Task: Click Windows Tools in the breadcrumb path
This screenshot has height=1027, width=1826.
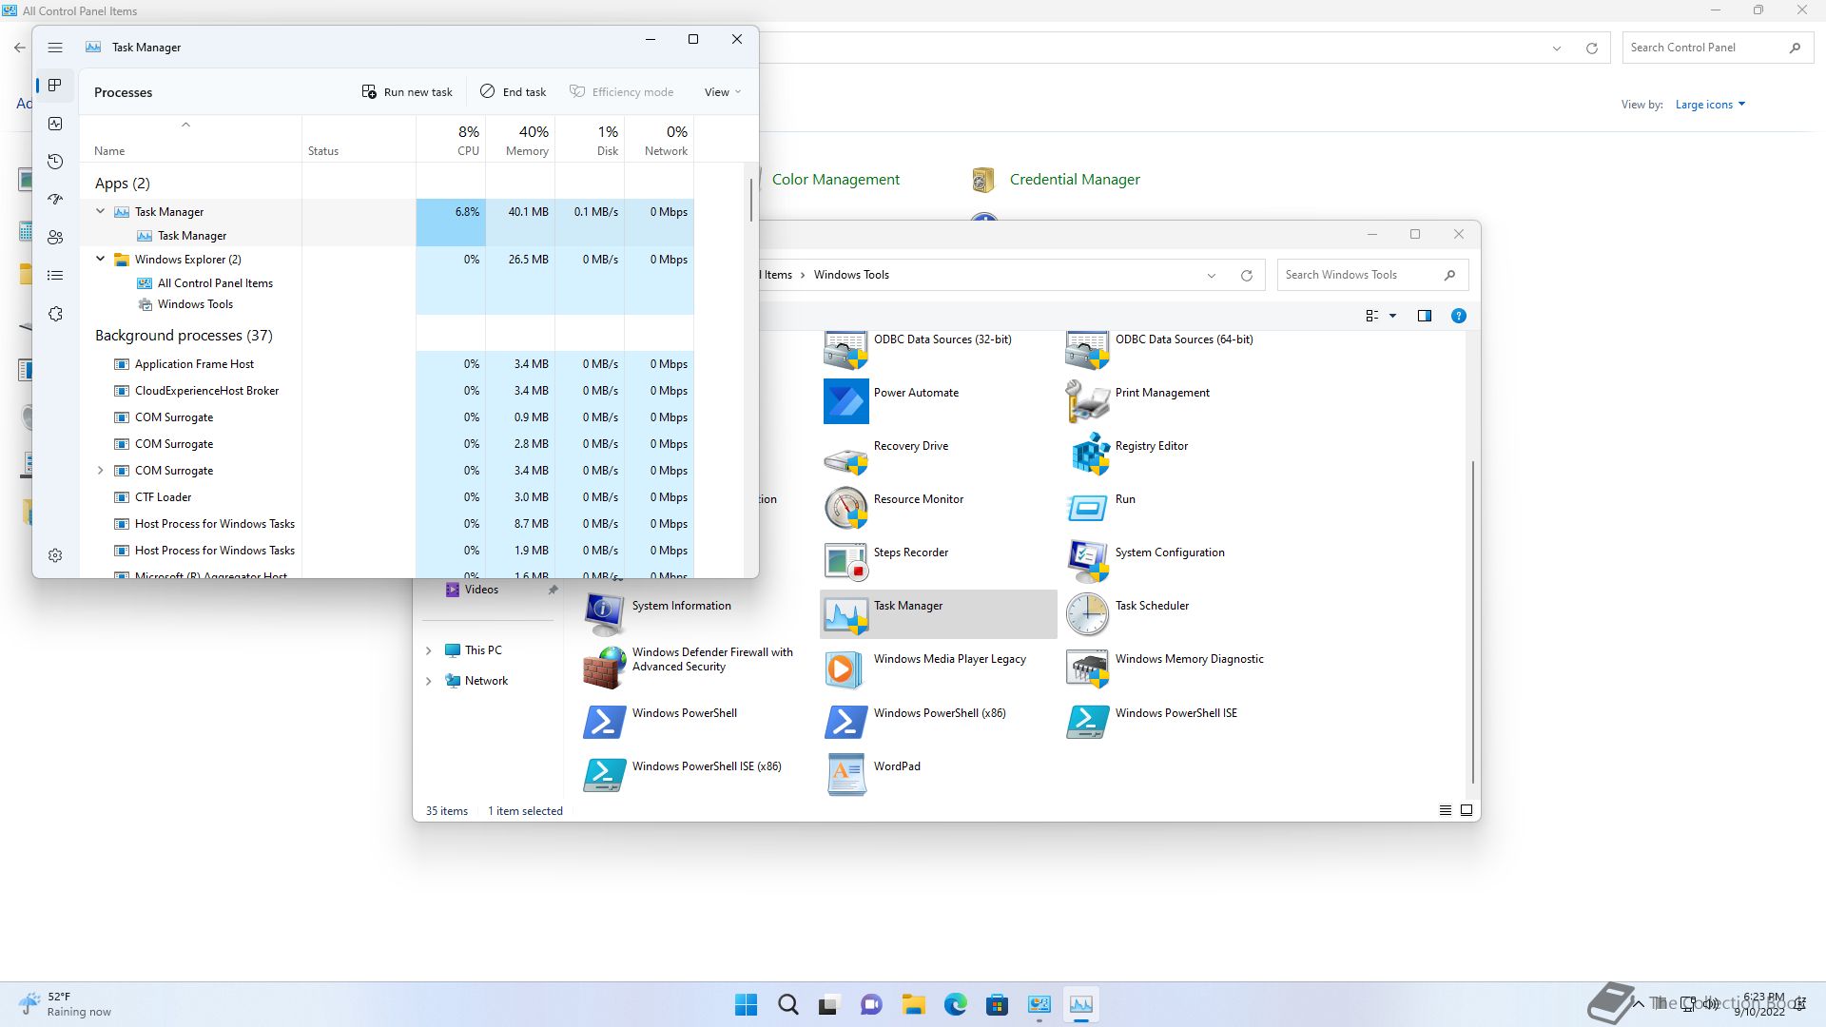Action: [x=851, y=275]
